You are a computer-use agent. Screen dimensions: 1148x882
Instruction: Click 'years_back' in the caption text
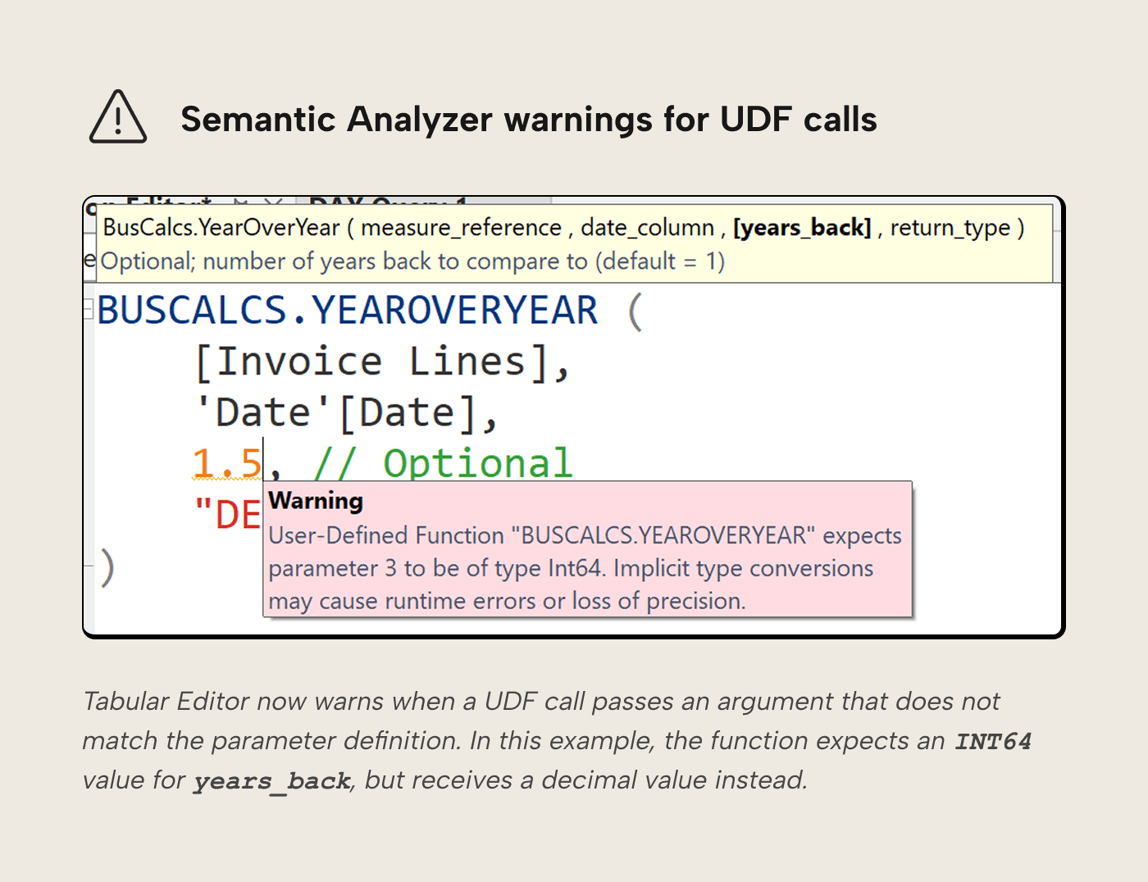tap(272, 780)
